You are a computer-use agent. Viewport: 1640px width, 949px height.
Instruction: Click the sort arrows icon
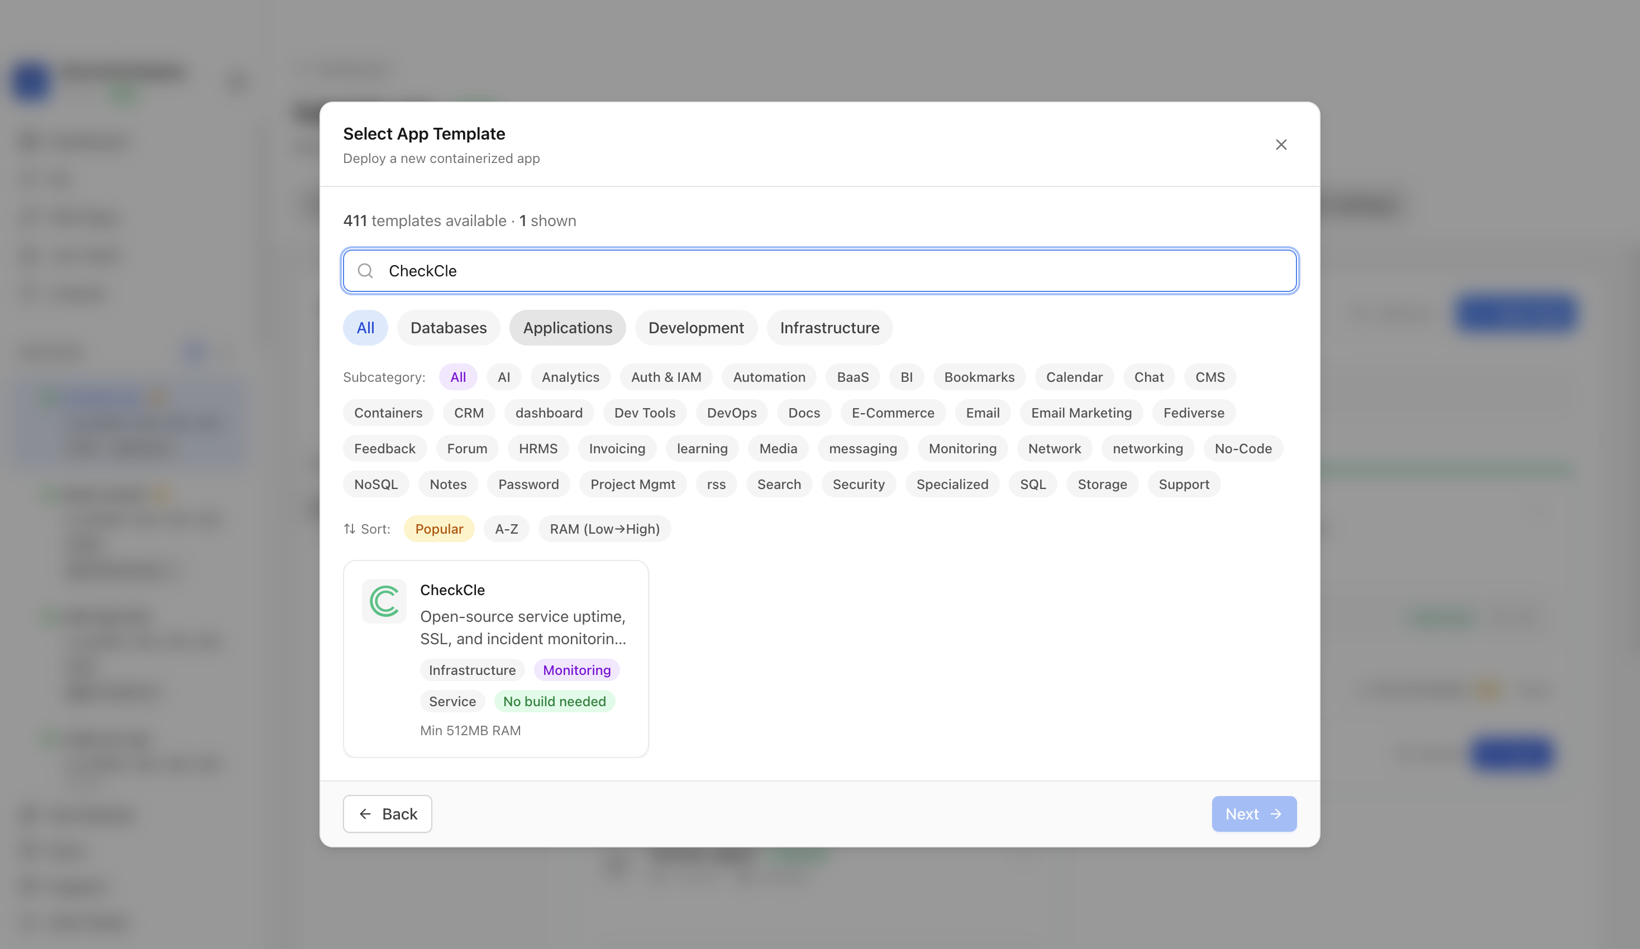coord(350,529)
